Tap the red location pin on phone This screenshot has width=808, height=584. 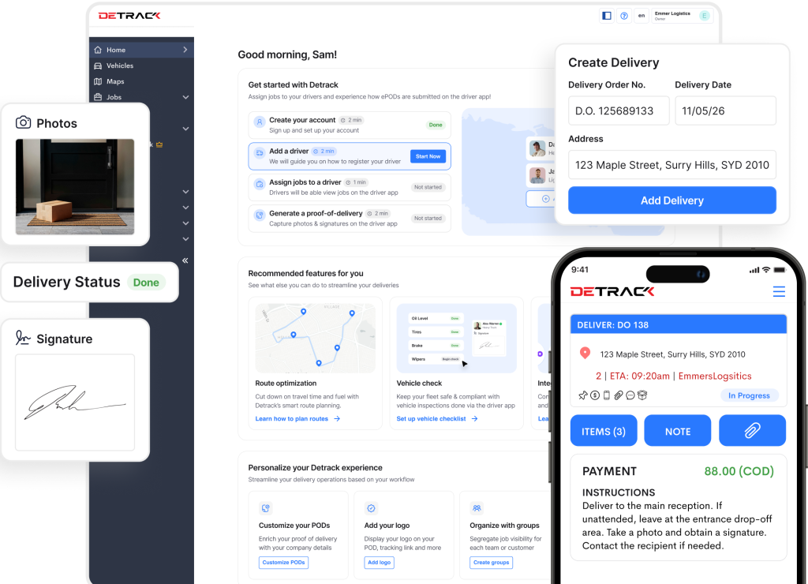[585, 353]
